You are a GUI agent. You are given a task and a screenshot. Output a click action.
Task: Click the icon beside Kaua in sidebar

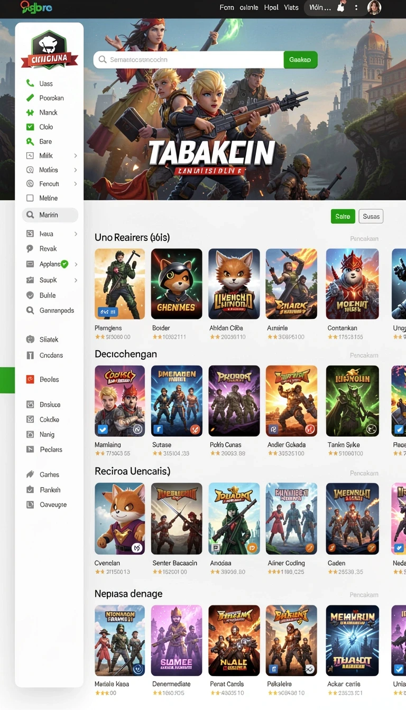coord(30,233)
